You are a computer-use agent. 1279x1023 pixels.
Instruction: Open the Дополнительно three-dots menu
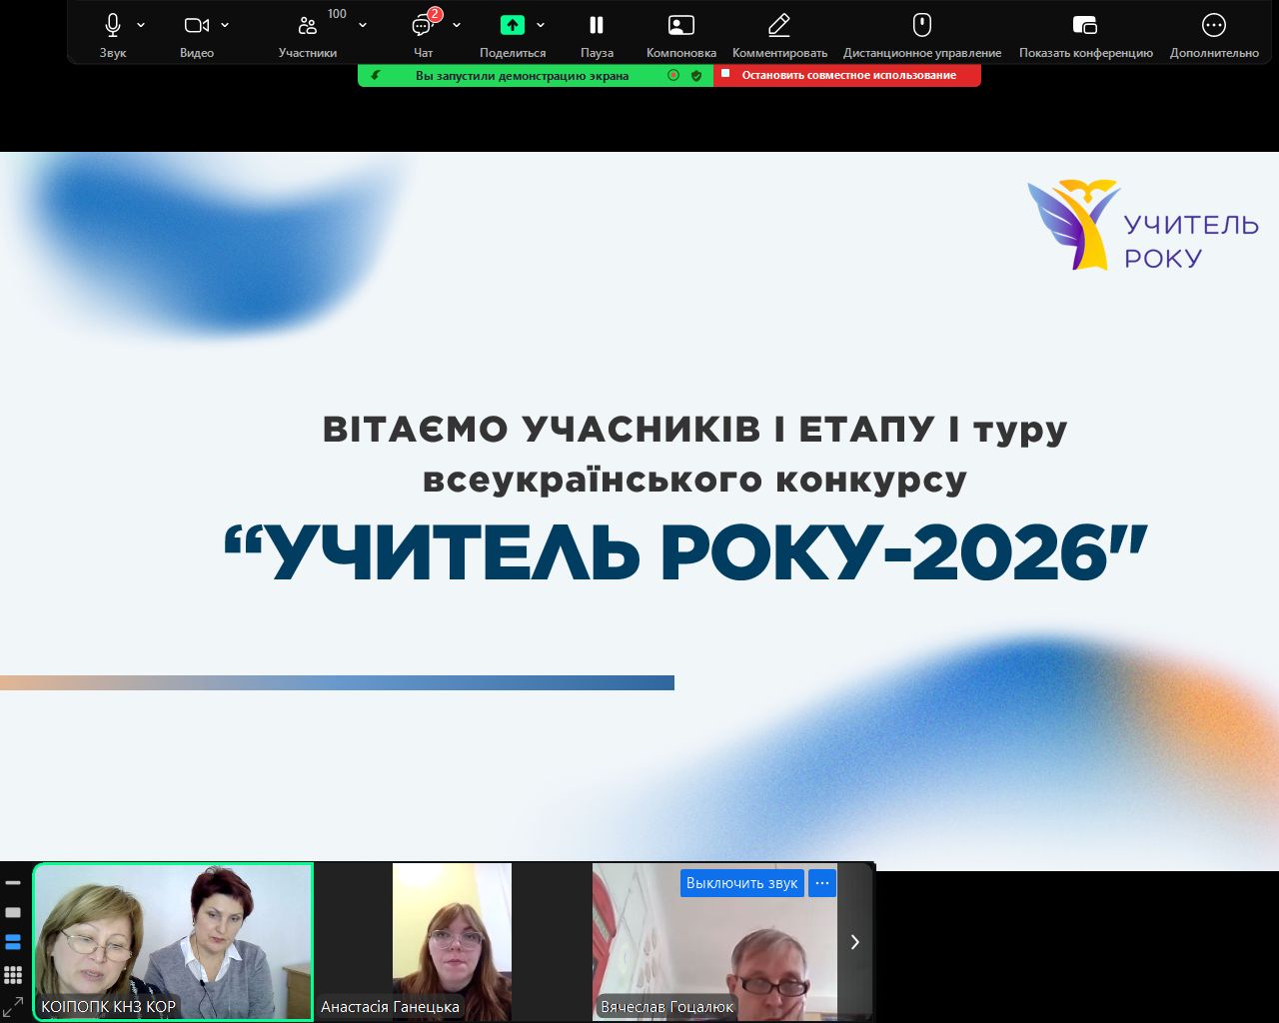pyautogui.click(x=1213, y=26)
